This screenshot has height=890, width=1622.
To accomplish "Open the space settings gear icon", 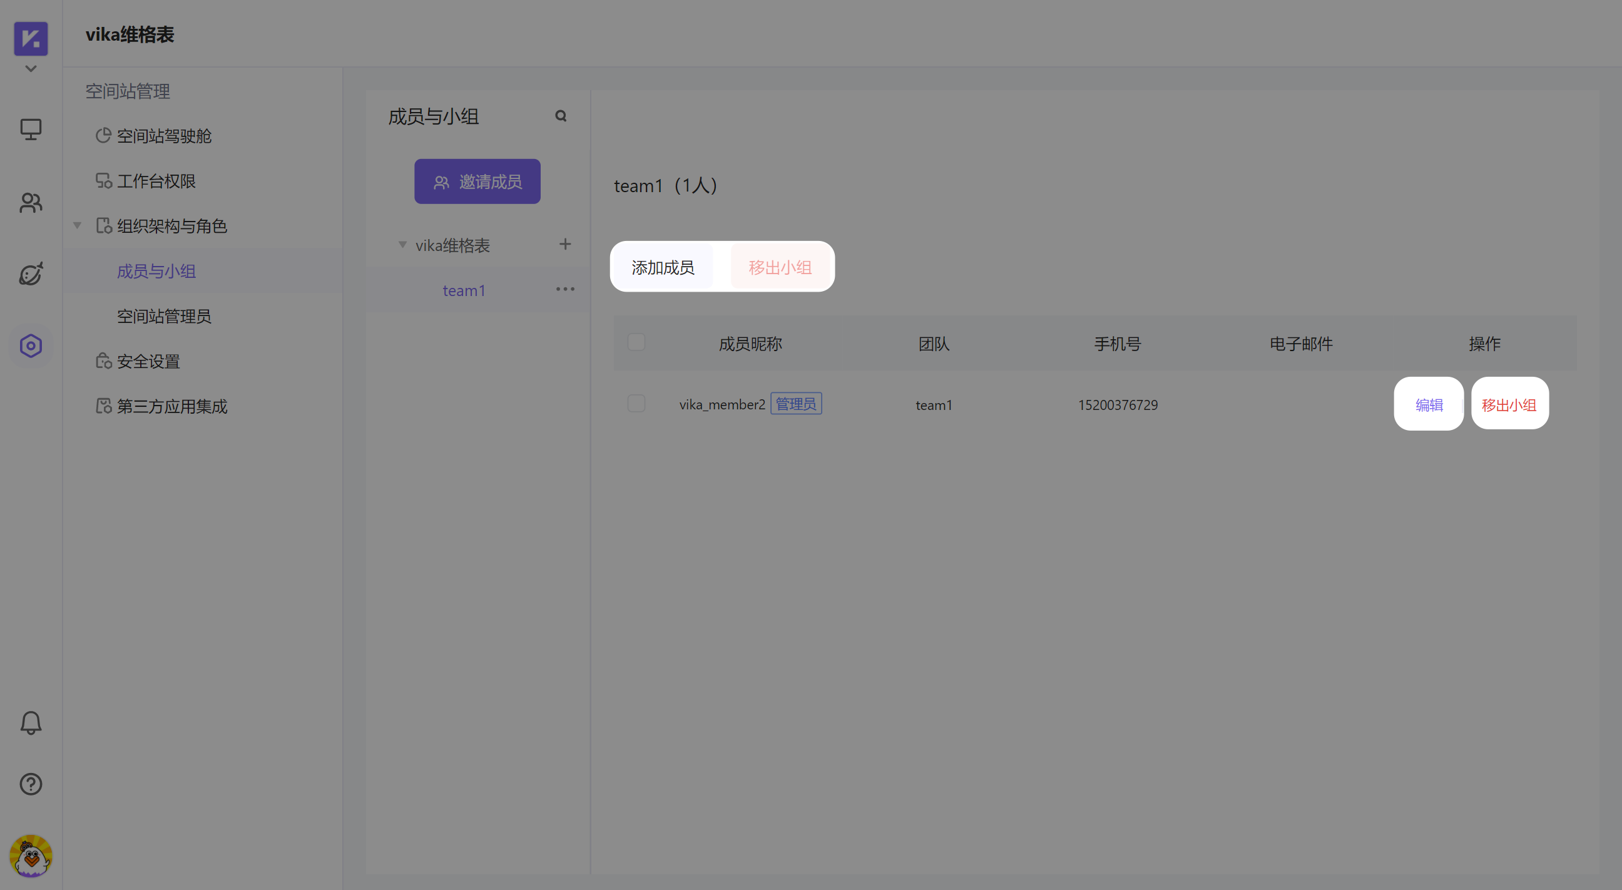I will click(x=30, y=345).
